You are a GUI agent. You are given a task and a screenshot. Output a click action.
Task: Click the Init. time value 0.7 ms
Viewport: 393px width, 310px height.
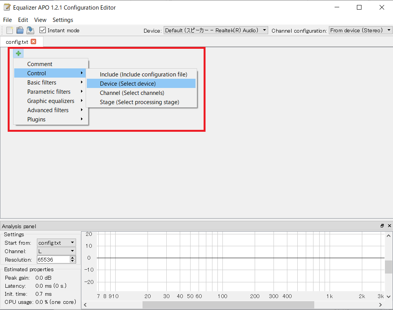tap(44, 294)
